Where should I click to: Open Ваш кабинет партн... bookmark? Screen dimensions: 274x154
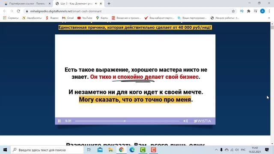159,18
